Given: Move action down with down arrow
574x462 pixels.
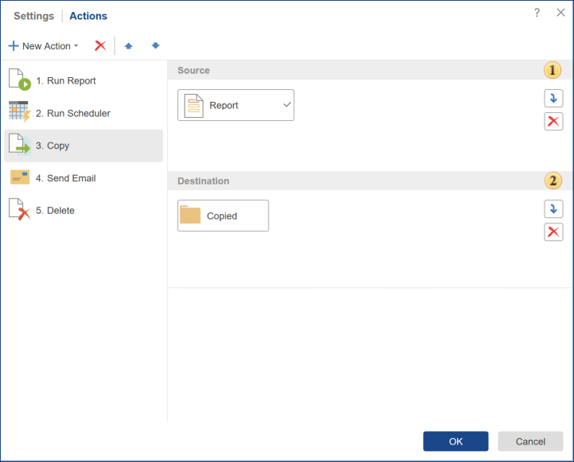Looking at the screenshot, I should pos(156,46).
